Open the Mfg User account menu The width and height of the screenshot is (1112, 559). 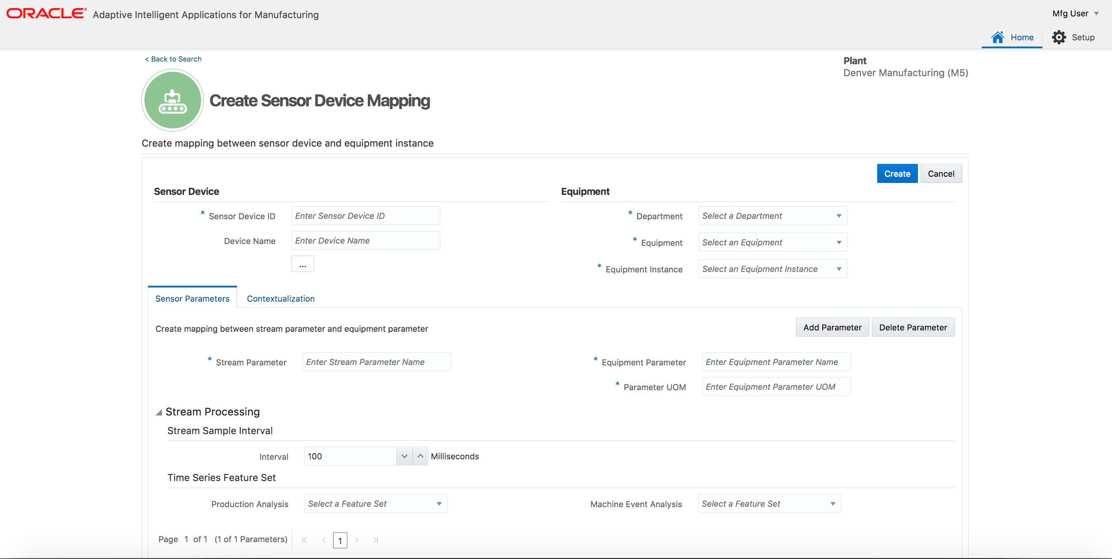pyautogui.click(x=1075, y=13)
